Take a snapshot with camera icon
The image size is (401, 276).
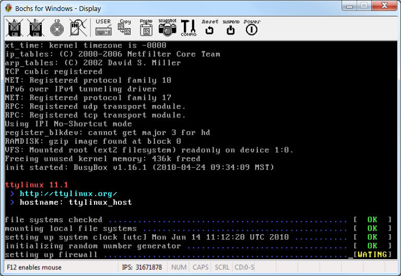167,27
